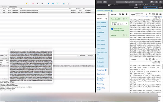Click the blue compose pen icon
Viewport: 163px width, 102px height.
click(x=48, y=4)
